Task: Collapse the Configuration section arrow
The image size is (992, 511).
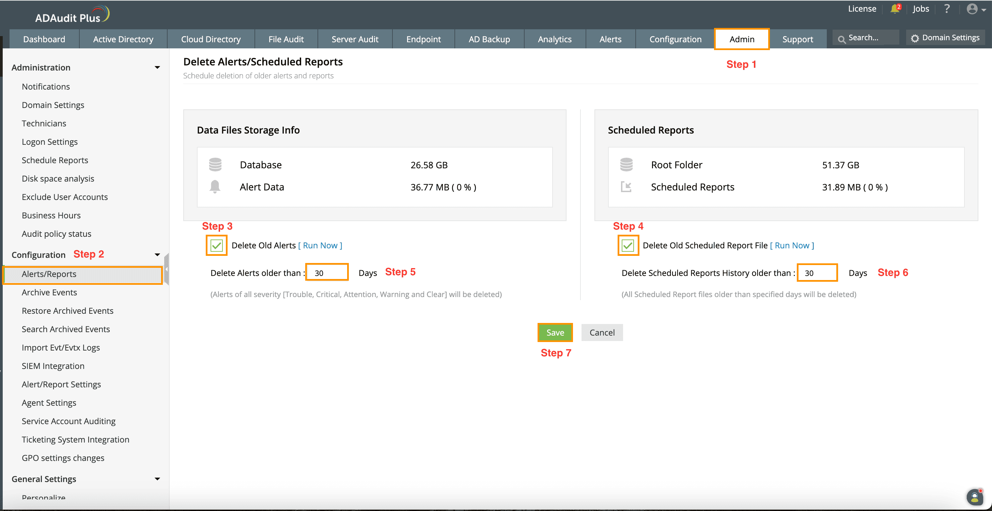Action: click(157, 255)
